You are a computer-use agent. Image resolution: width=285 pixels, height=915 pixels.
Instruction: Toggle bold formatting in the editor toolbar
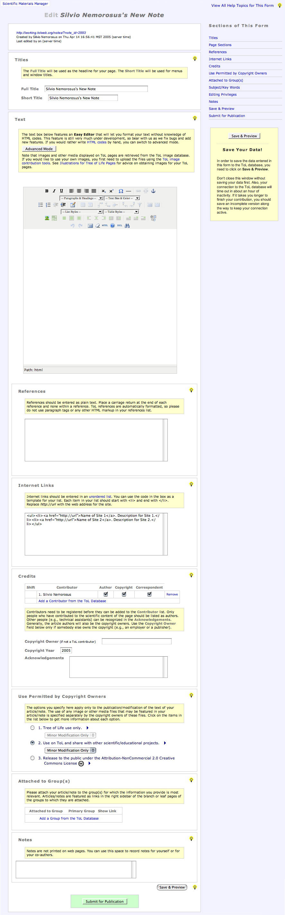click(x=47, y=191)
